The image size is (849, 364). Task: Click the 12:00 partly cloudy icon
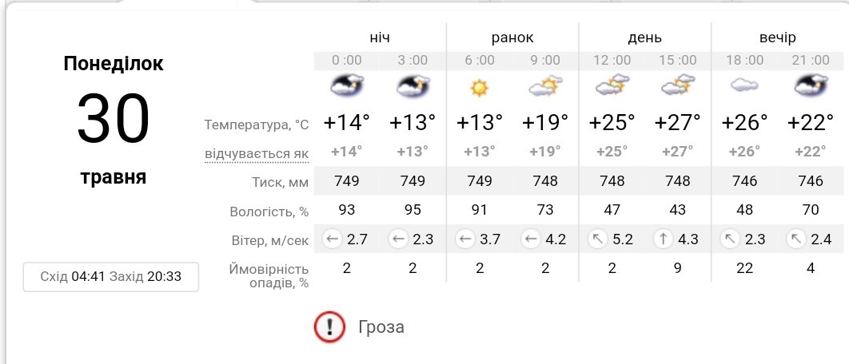pos(612,85)
